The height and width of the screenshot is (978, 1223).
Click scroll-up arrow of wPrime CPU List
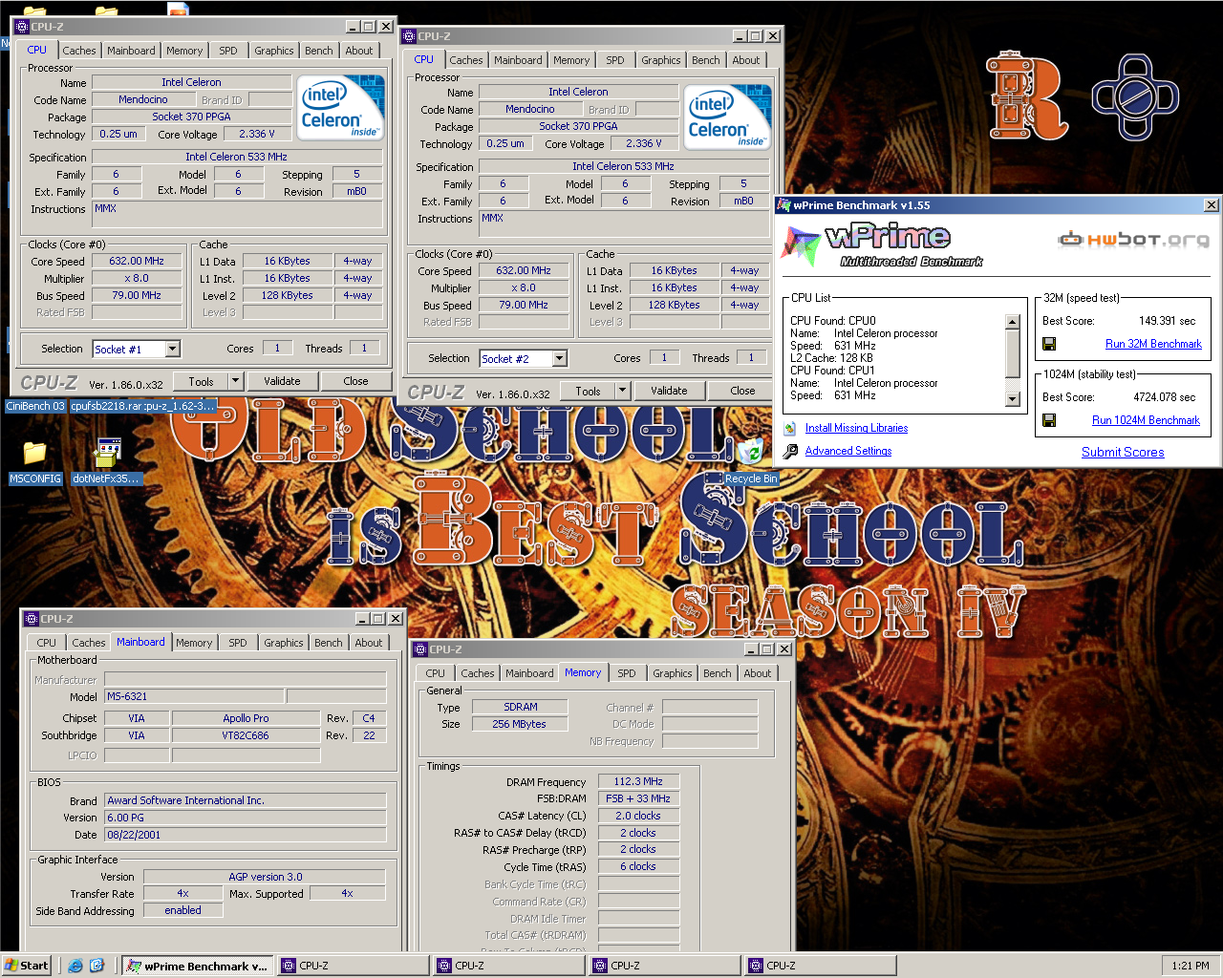[1013, 322]
